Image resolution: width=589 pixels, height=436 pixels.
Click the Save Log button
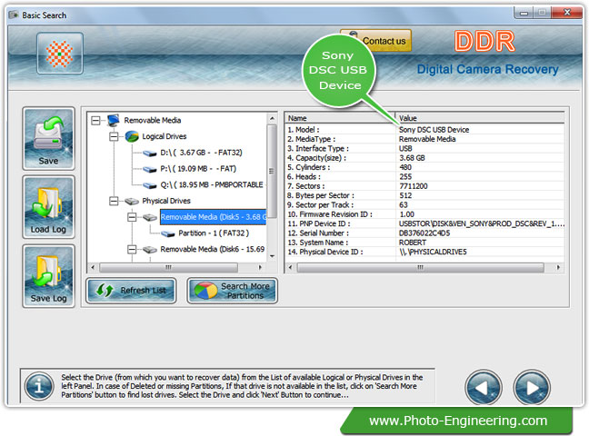(x=48, y=276)
